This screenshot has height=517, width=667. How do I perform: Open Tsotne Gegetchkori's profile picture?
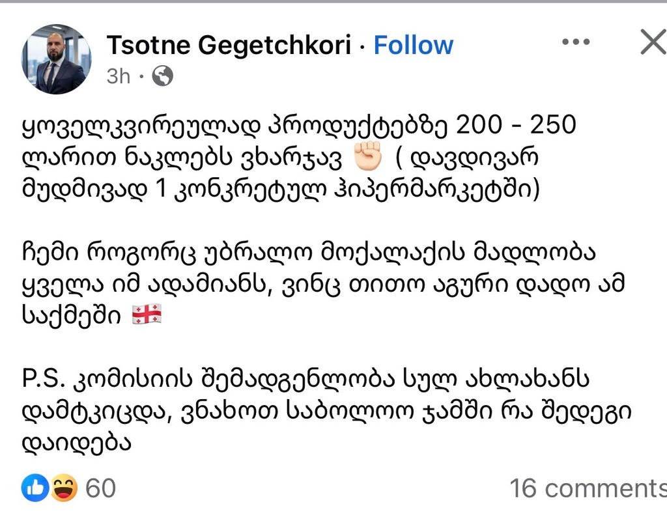click(x=56, y=59)
